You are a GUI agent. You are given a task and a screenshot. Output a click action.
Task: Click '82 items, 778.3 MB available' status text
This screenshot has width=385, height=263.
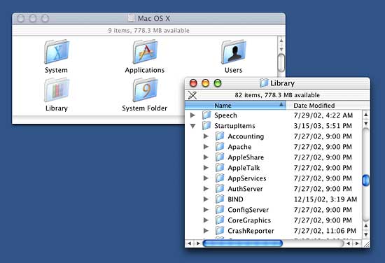[277, 95]
